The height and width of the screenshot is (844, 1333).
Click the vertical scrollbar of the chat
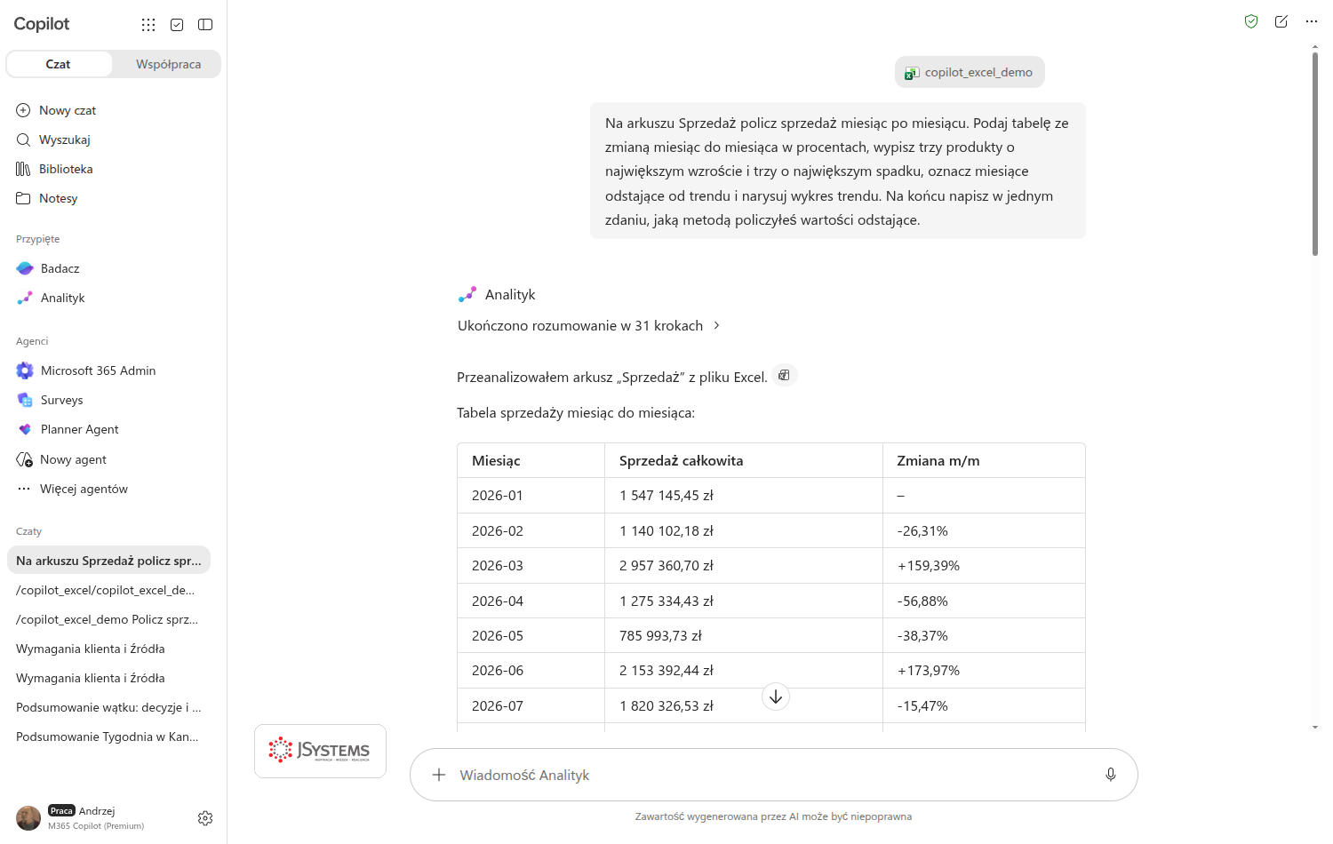tap(1315, 155)
